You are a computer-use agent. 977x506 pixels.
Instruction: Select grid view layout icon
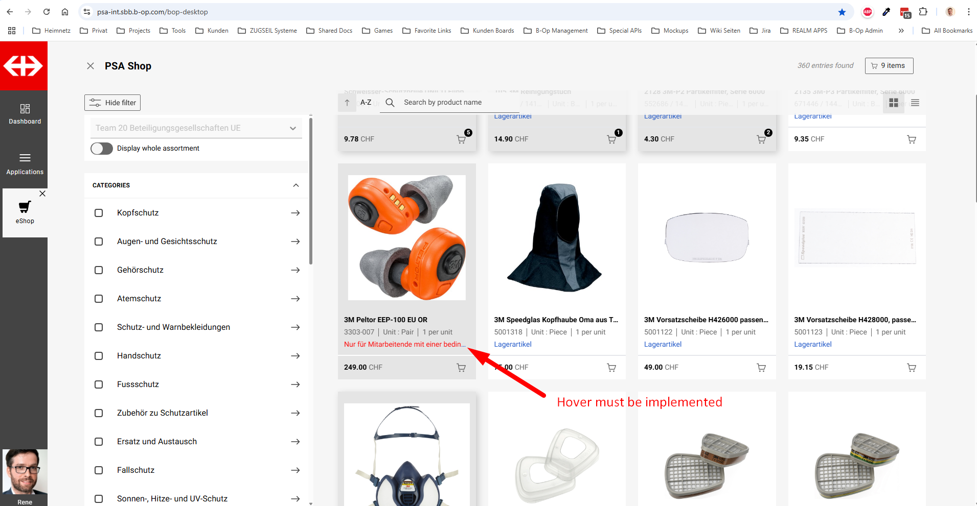pos(893,103)
